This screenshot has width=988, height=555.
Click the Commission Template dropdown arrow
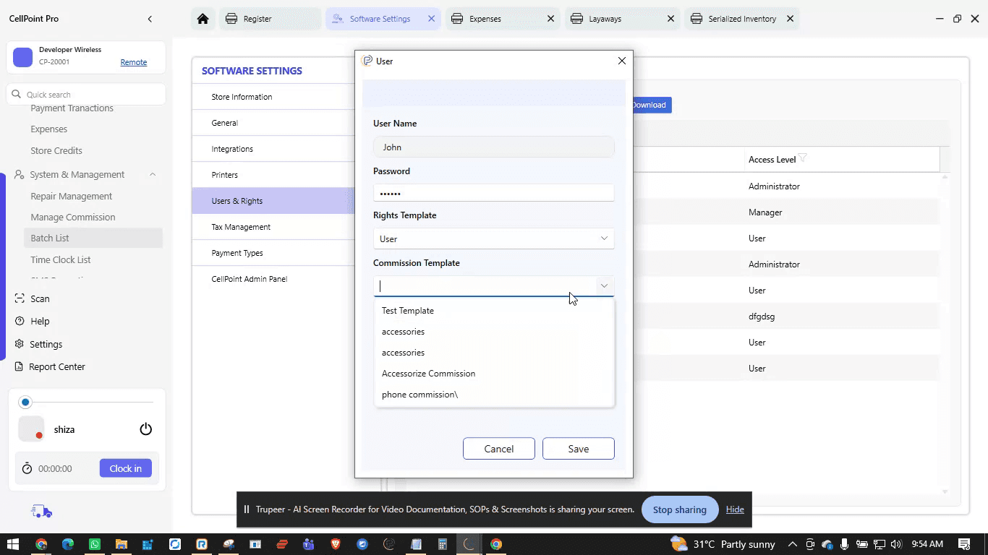[604, 285]
